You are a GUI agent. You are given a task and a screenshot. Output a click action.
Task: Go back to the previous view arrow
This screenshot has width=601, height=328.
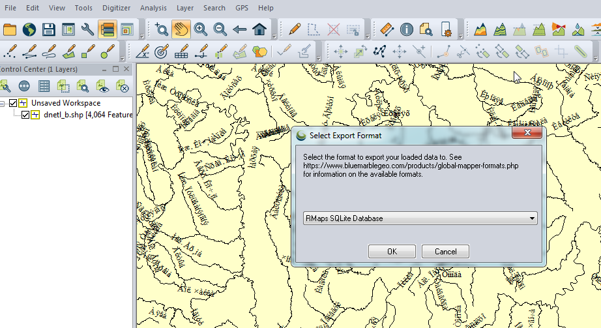(240, 29)
